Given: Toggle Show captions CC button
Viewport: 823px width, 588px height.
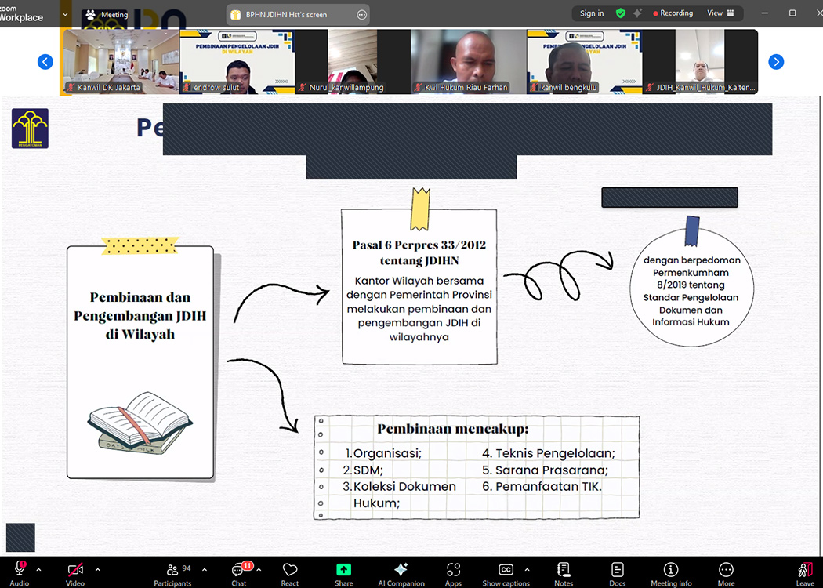Looking at the screenshot, I should [x=506, y=571].
